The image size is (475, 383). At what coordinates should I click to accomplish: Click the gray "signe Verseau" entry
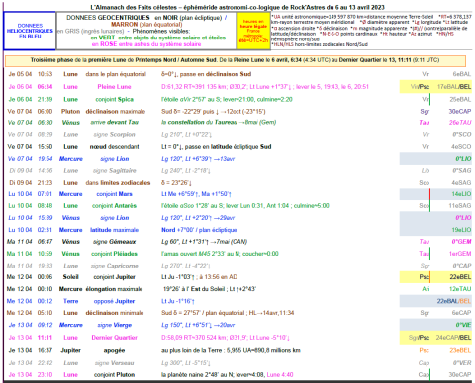pyautogui.click(x=114, y=363)
